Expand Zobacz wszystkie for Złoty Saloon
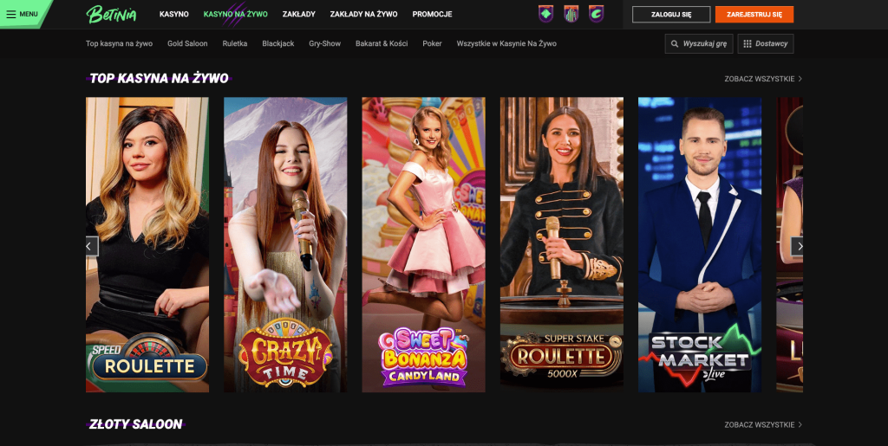Viewport: 888px width, 446px height. pyautogui.click(x=763, y=424)
